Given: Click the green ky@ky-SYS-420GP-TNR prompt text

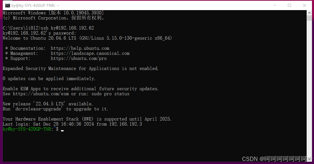Looking at the screenshot, I should pos(25,129).
